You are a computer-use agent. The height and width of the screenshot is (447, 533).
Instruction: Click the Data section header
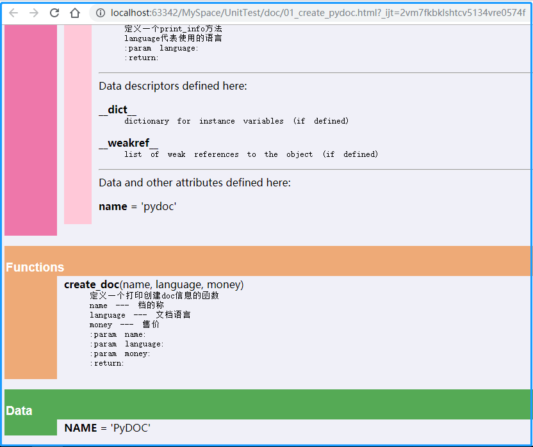(19, 410)
